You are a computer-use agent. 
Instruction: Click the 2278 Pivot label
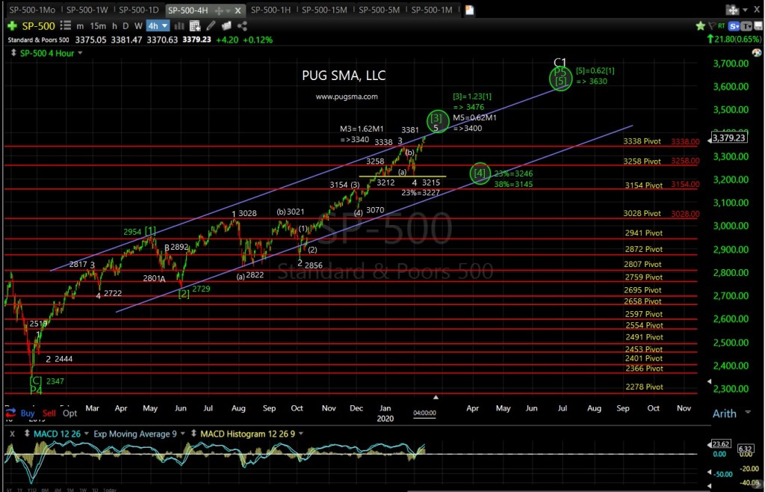644,387
